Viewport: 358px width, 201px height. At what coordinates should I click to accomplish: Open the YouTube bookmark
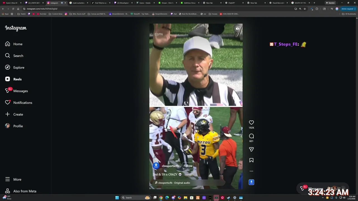41,14
